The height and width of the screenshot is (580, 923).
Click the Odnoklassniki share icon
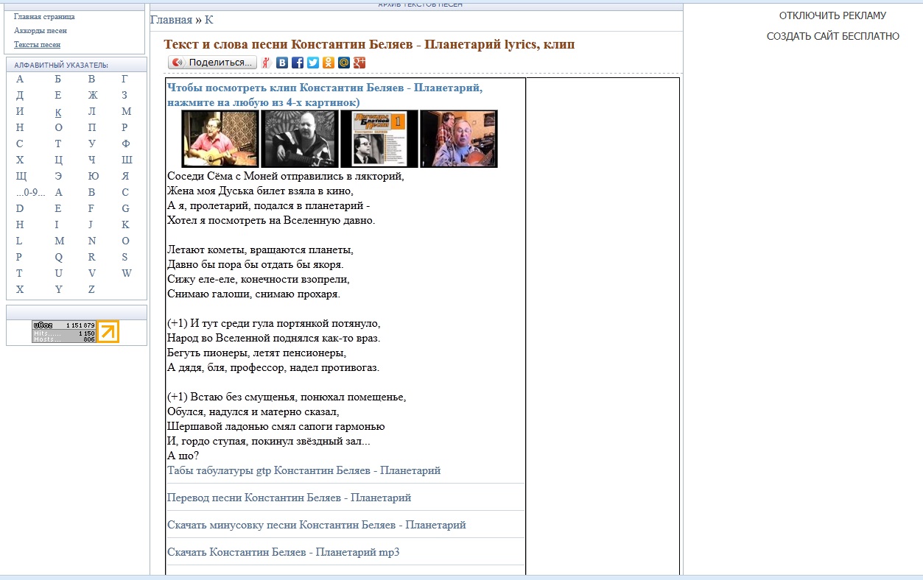pyautogui.click(x=329, y=63)
